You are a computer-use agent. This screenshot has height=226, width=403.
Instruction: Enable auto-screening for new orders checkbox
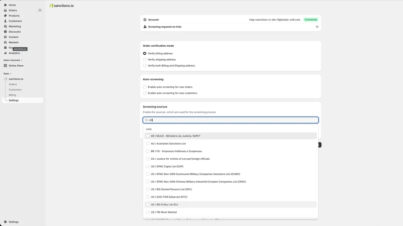coord(145,87)
